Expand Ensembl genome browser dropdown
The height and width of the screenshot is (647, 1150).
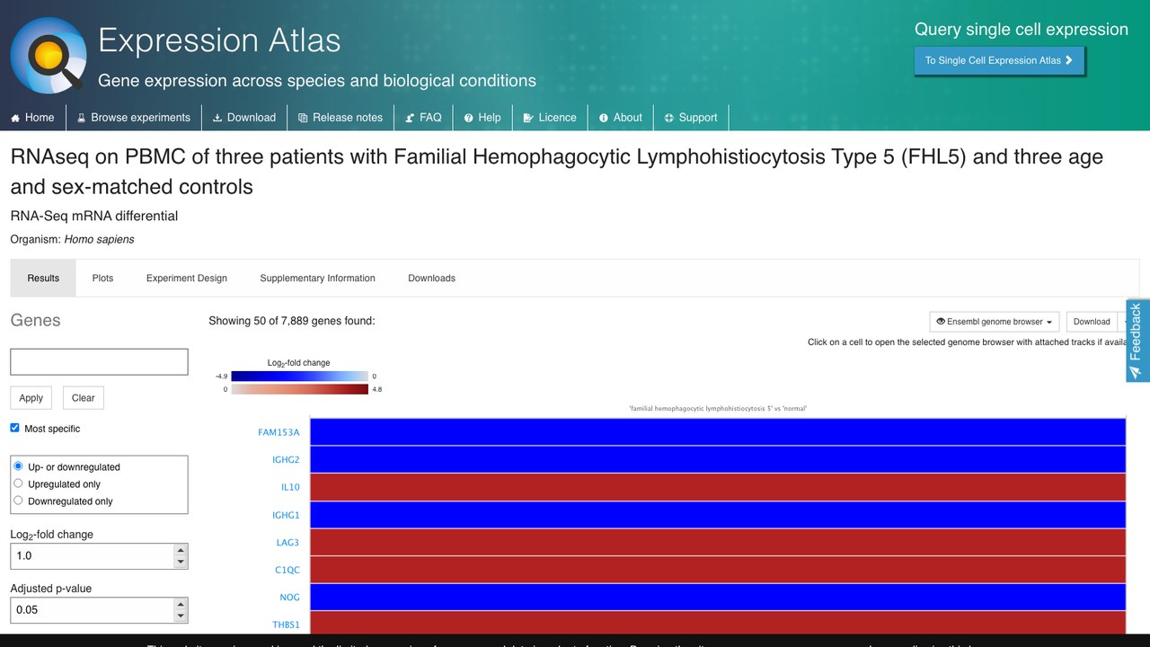pos(995,322)
